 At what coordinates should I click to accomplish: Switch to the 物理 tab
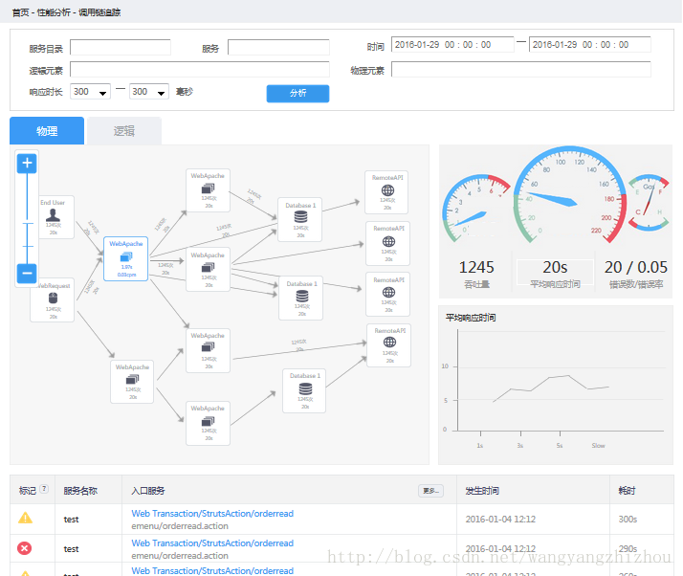(47, 131)
